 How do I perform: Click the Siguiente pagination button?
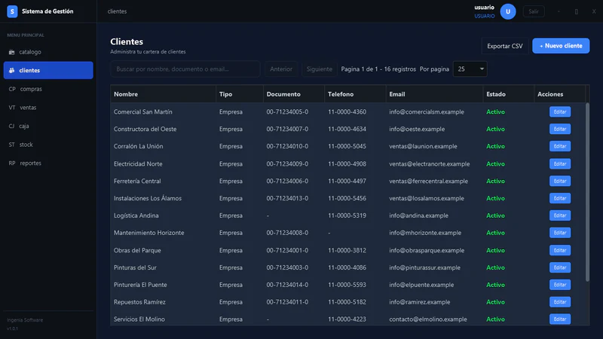[319, 69]
